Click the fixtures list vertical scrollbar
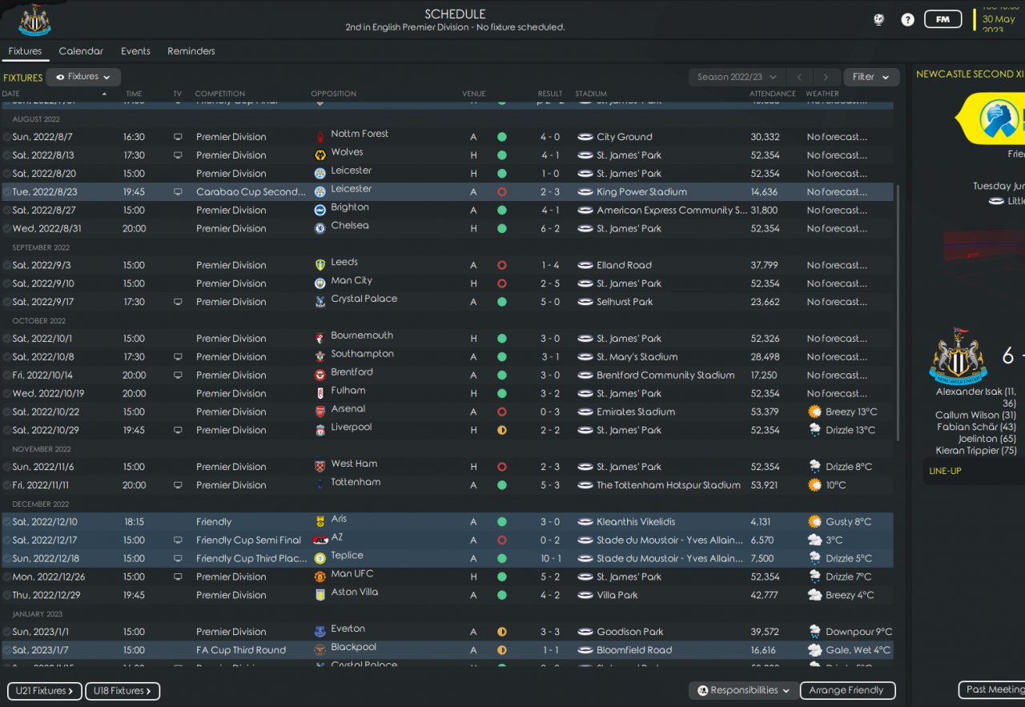The height and width of the screenshot is (707, 1025). tap(899, 312)
